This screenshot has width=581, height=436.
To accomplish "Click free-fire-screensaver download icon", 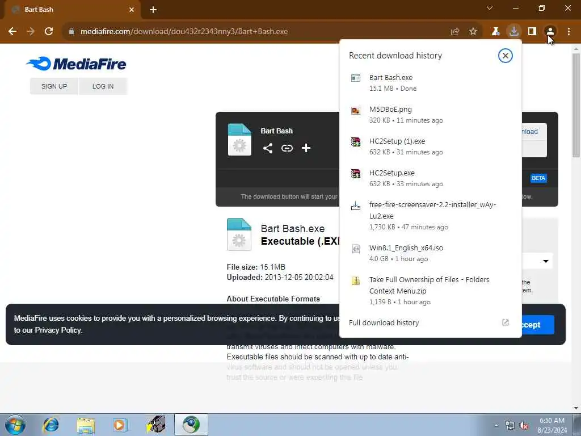I will coord(356,206).
